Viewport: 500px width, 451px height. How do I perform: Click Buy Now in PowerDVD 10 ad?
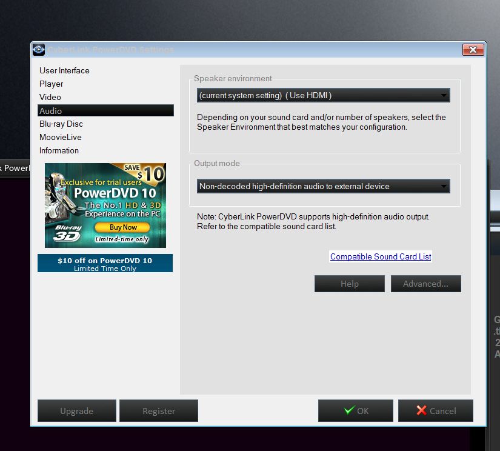[123, 227]
